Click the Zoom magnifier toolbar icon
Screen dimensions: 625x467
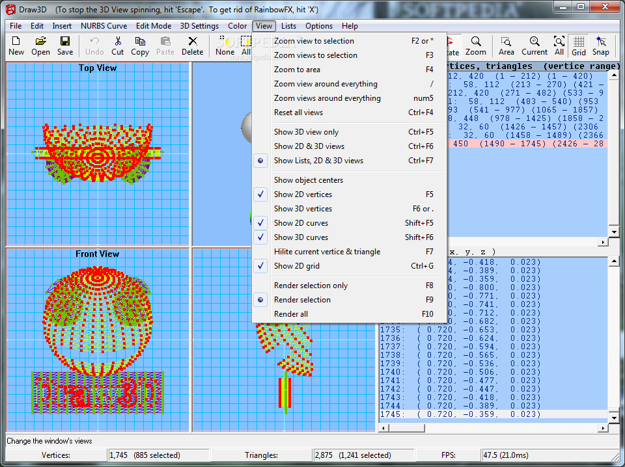click(x=475, y=46)
